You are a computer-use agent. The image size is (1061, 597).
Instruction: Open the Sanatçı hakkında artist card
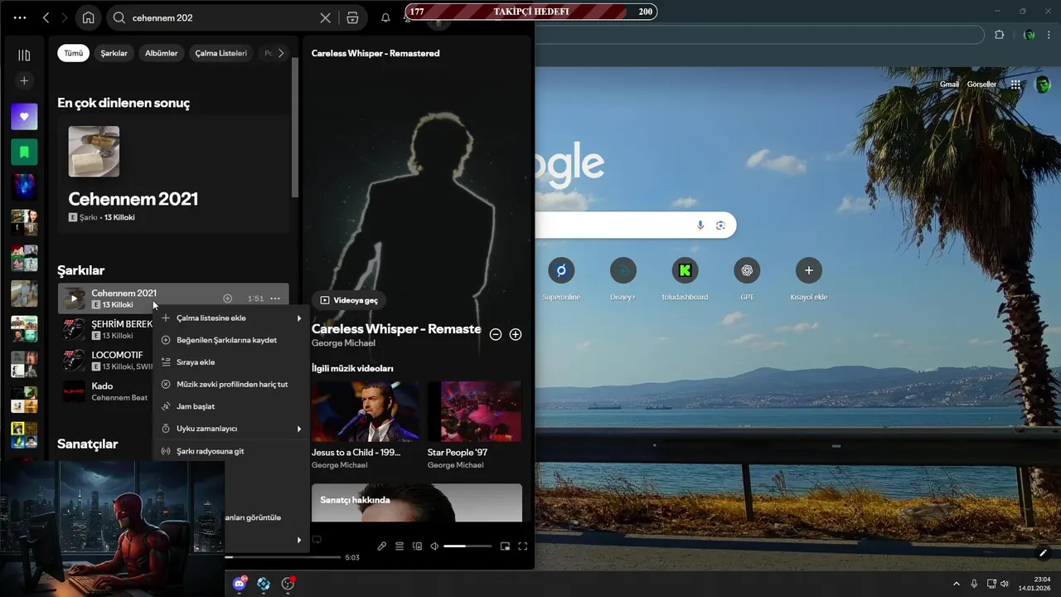[x=417, y=502]
